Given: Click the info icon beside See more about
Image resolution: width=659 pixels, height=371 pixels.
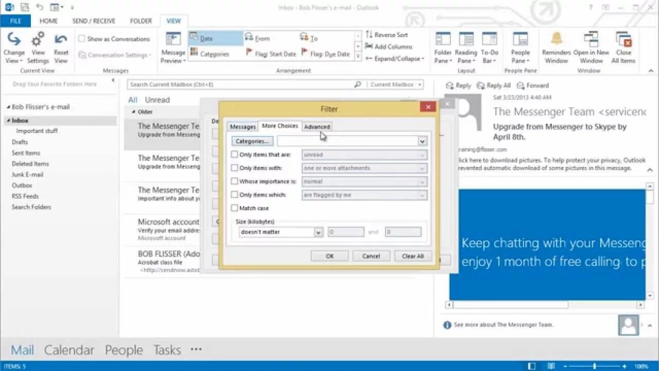Looking at the screenshot, I should point(447,325).
